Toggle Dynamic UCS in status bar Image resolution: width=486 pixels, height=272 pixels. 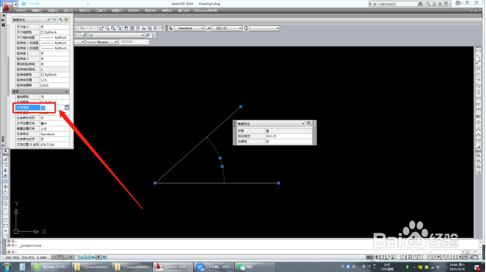[x=87, y=257]
